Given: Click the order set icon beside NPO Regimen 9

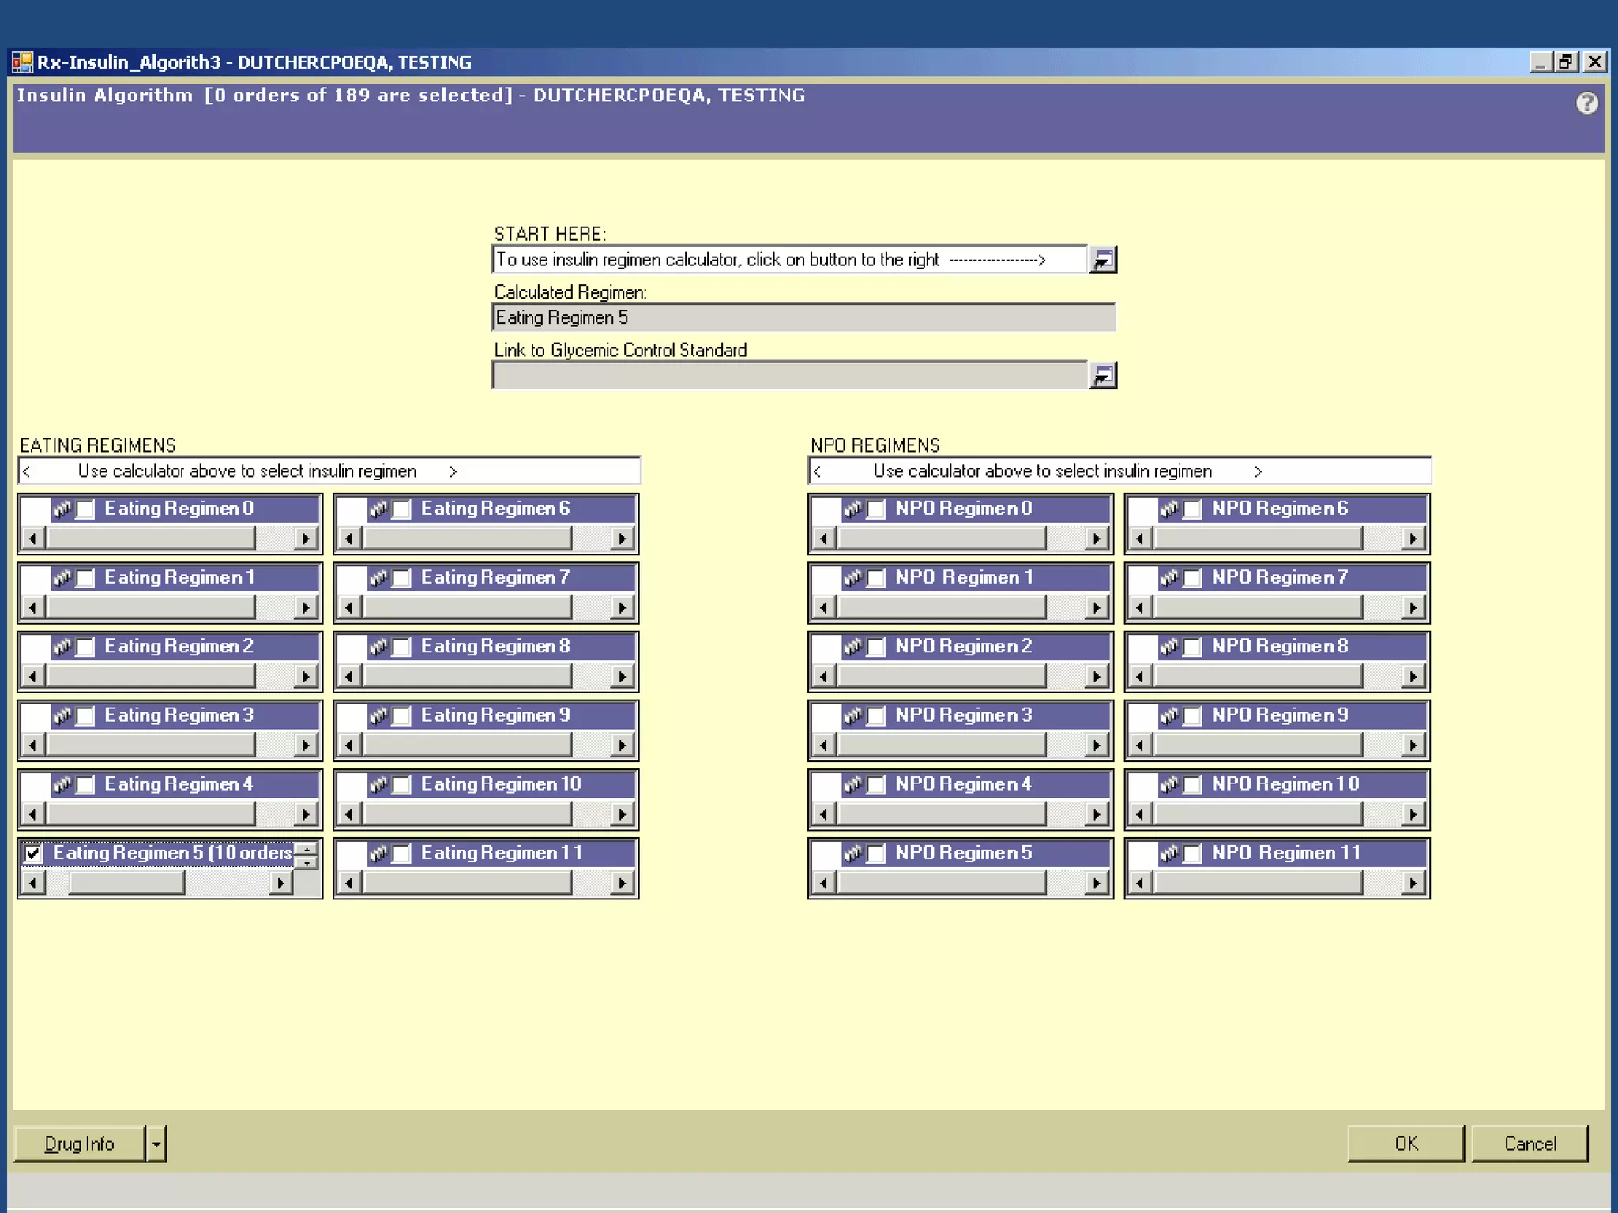Looking at the screenshot, I should coord(1169,715).
